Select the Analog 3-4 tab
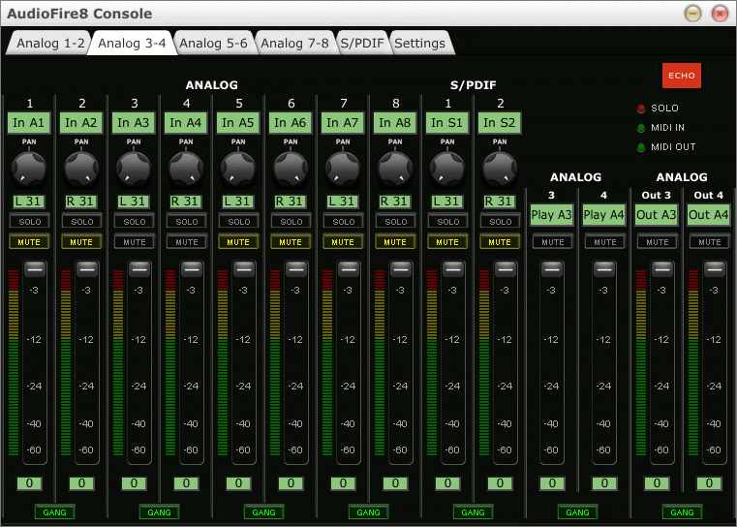This screenshot has height=527, width=737. pos(132,44)
